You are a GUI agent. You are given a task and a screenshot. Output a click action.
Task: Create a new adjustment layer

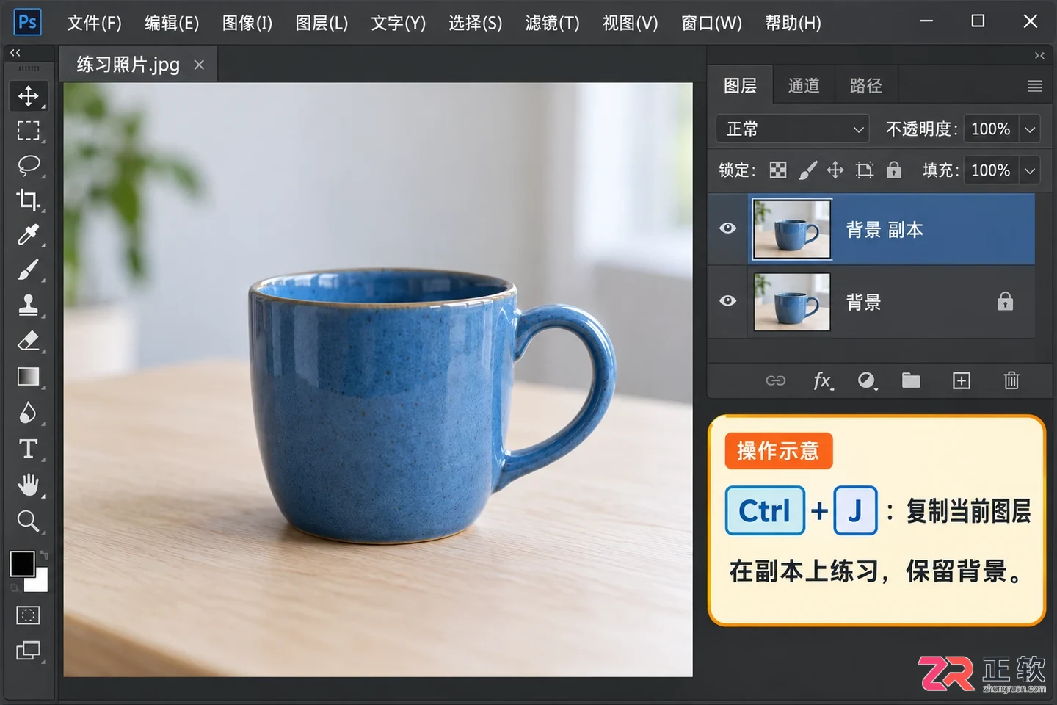coord(868,380)
